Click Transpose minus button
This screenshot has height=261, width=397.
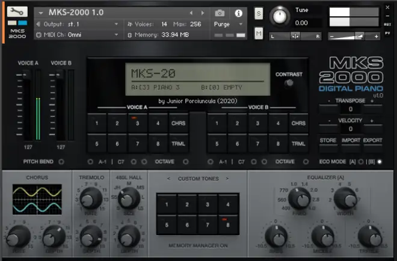328,109
